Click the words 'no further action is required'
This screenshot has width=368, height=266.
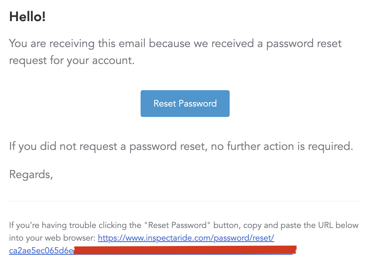[282, 147]
